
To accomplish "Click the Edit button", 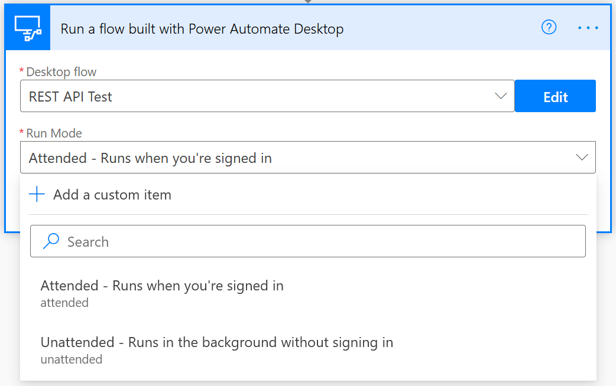I will (x=555, y=96).
